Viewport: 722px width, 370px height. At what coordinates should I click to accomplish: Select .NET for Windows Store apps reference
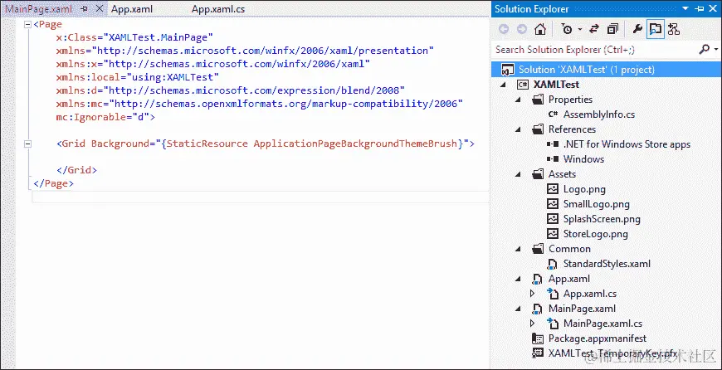pos(627,144)
